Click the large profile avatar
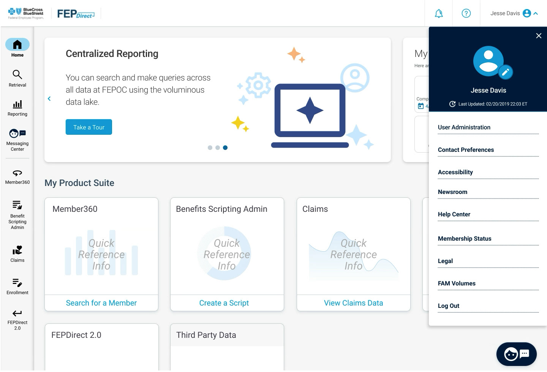 point(489,61)
